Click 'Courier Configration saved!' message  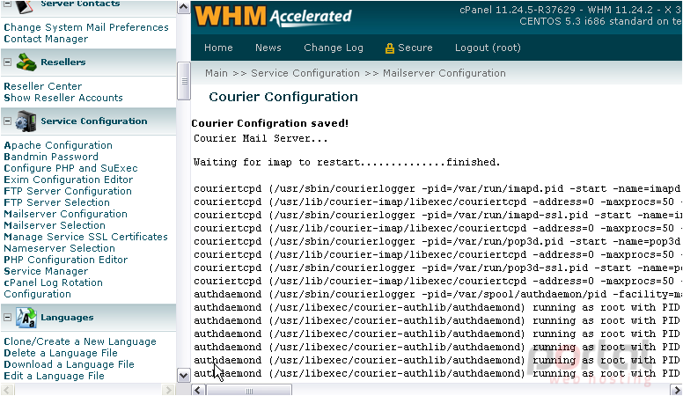point(270,123)
